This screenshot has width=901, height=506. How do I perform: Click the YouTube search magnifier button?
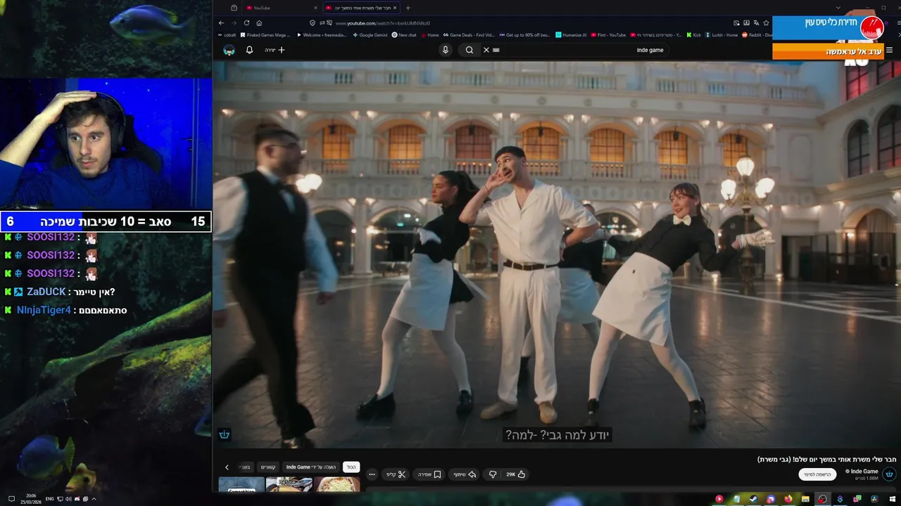[470, 50]
